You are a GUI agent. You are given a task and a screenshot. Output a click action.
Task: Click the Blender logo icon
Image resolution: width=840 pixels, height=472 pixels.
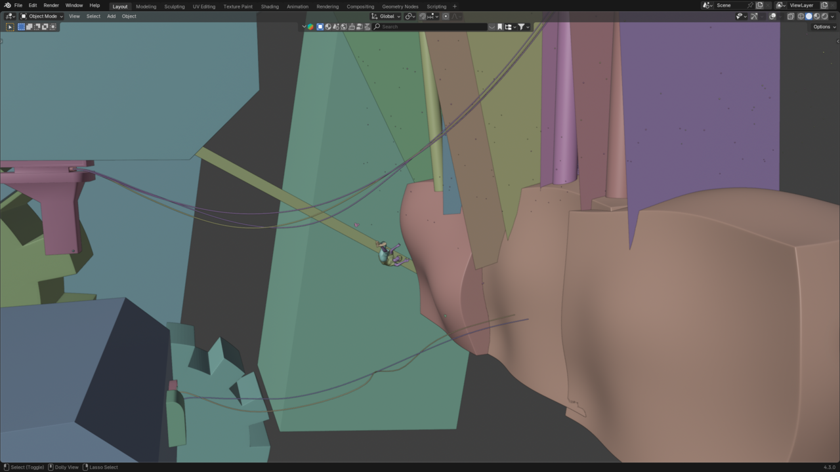tap(7, 5)
